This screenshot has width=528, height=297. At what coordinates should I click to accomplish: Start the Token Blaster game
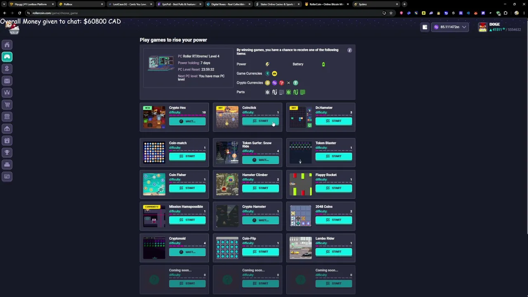(x=334, y=156)
